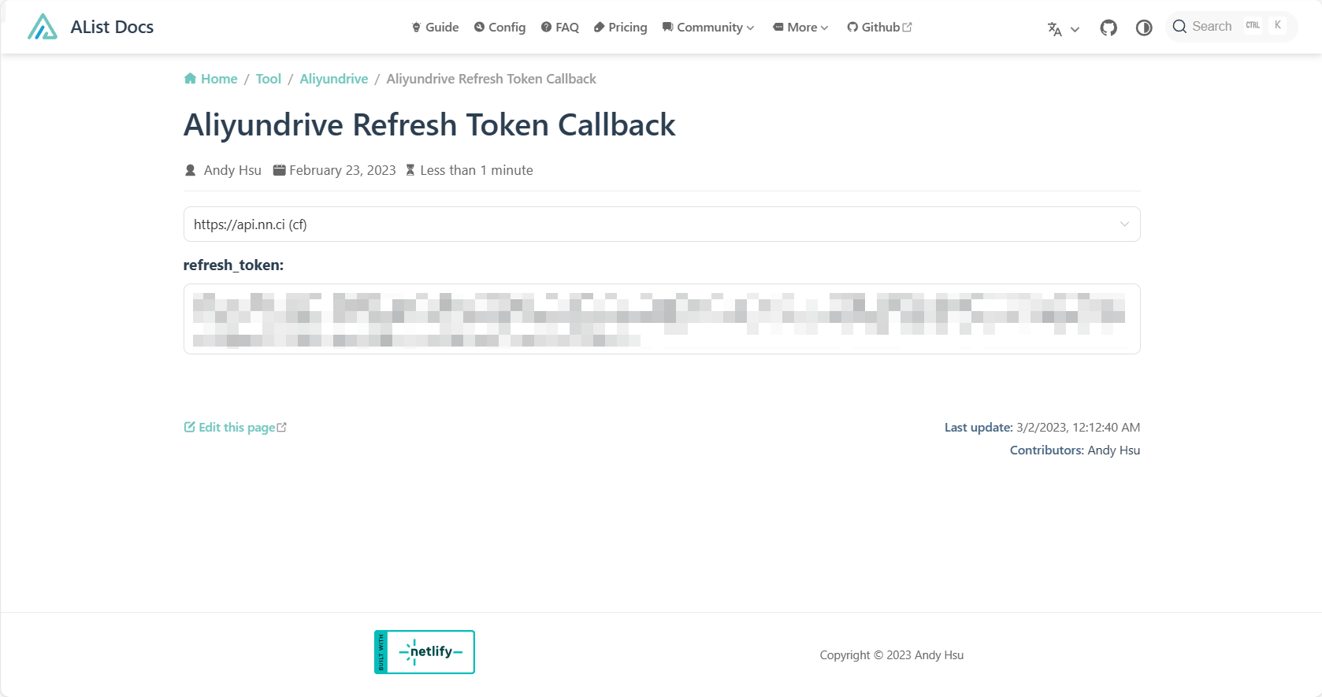Screen dimensions: 1322x697
Task: Open the Config menu item
Action: (499, 28)
